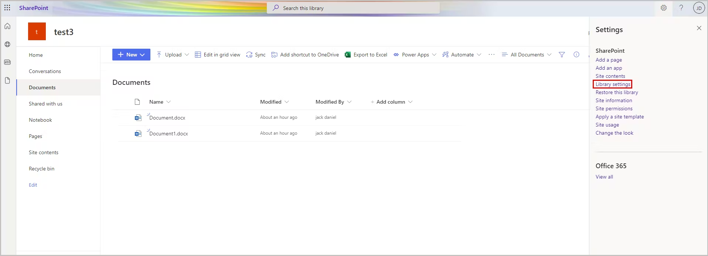Select Documents in site navigation

click(x=42, y=87)
